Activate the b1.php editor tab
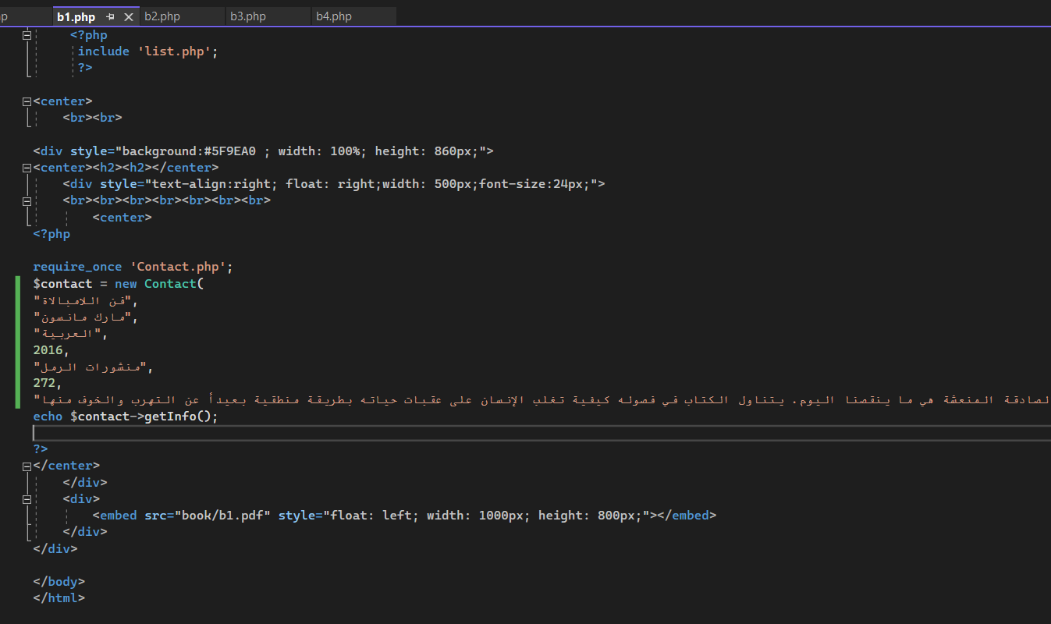Screen dimensions: 1051x624 point(76,16)
